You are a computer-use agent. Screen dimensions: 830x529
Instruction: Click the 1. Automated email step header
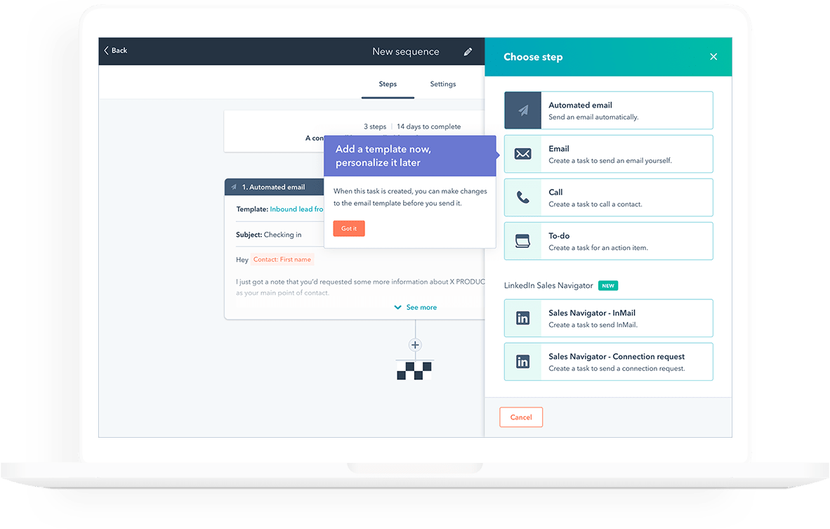274,188
